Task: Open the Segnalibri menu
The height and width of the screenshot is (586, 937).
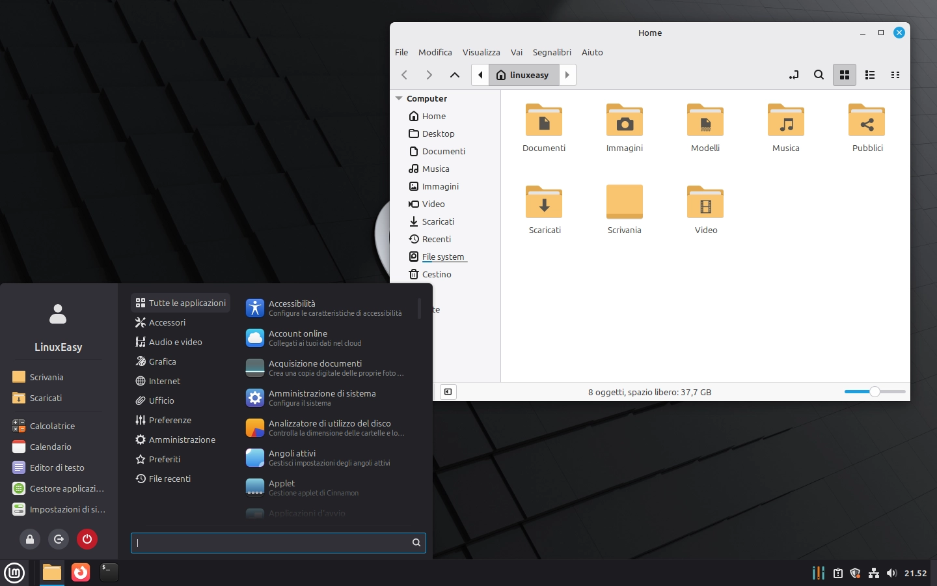Action: click(x=552, y=52)
